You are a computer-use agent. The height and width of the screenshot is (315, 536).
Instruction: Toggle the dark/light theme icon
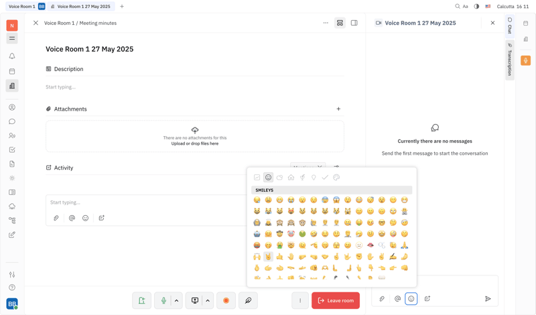point(476,6)
